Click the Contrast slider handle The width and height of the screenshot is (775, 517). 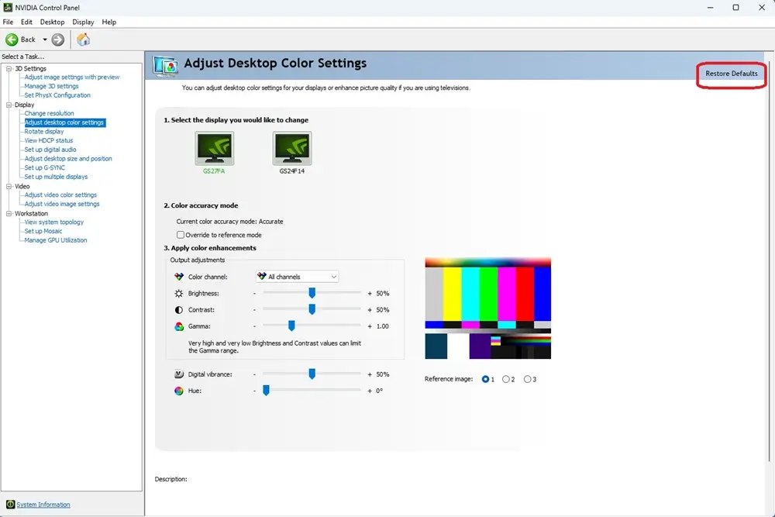[312, 309]
